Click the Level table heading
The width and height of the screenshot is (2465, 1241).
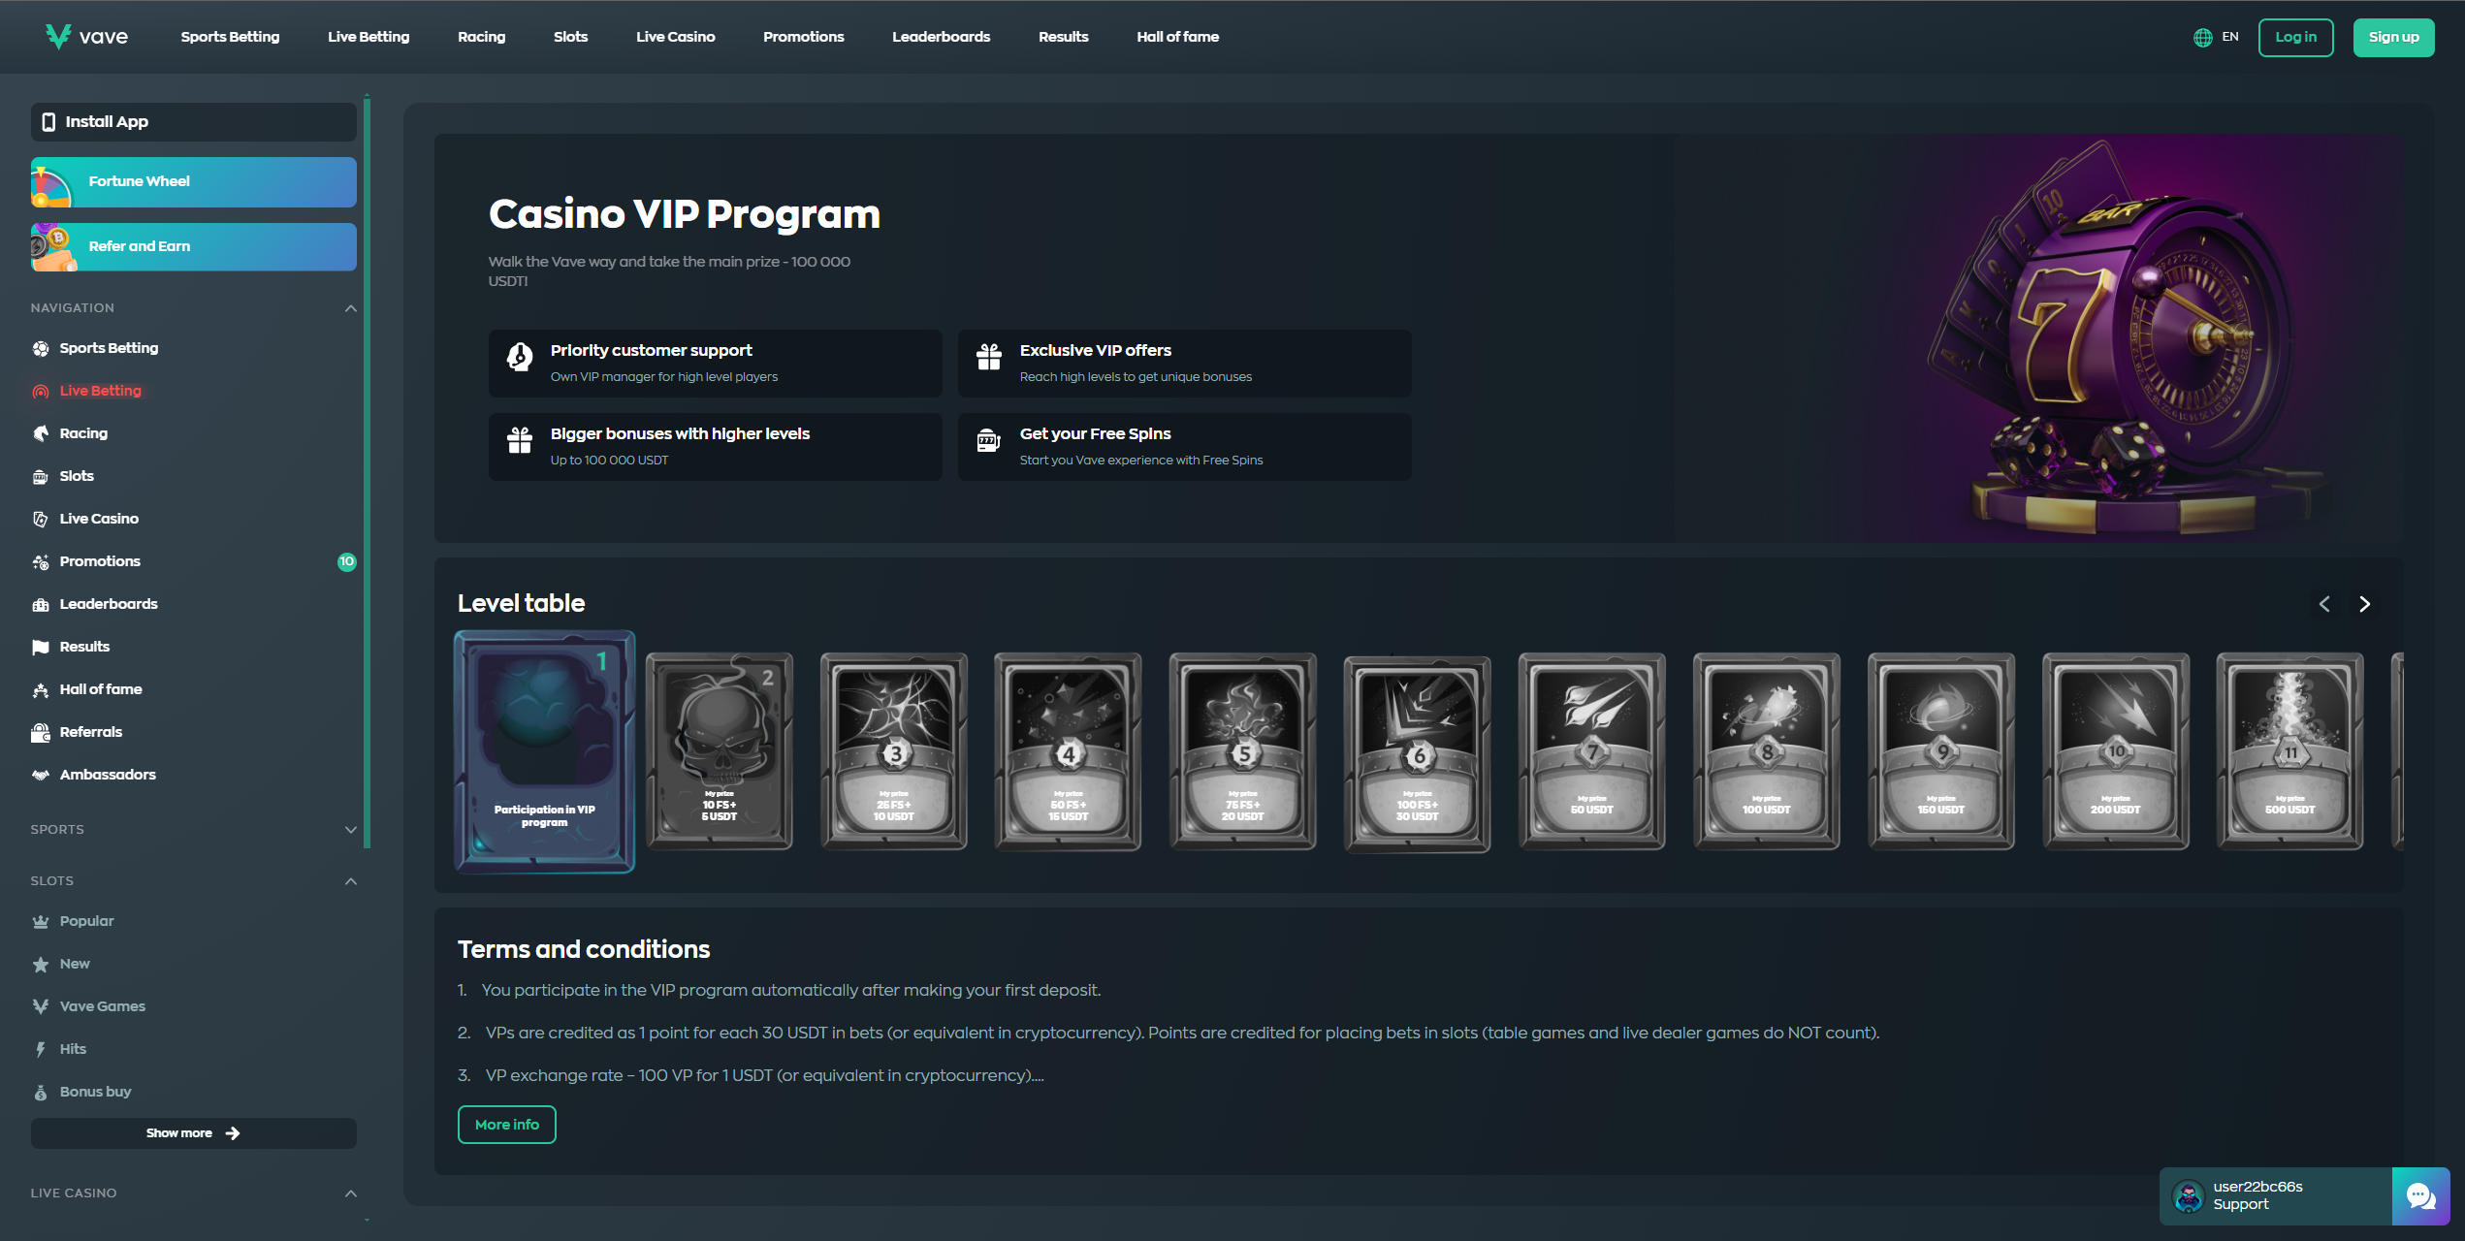pos(522,604)
